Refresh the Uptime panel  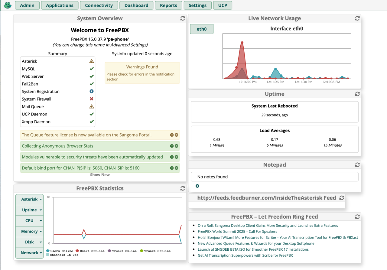tap(357, 94)
